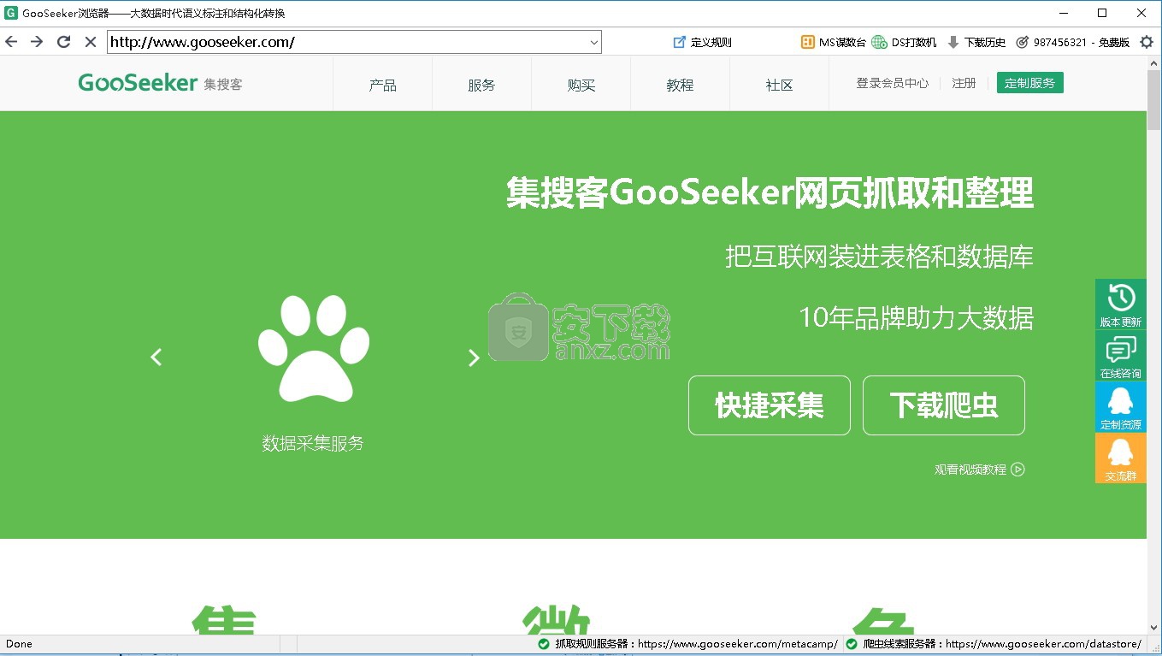Screen dimensions: 1162x656
Task: Click the 定制服务 button
Action: pyautogui.click(x=1029, y=83)
